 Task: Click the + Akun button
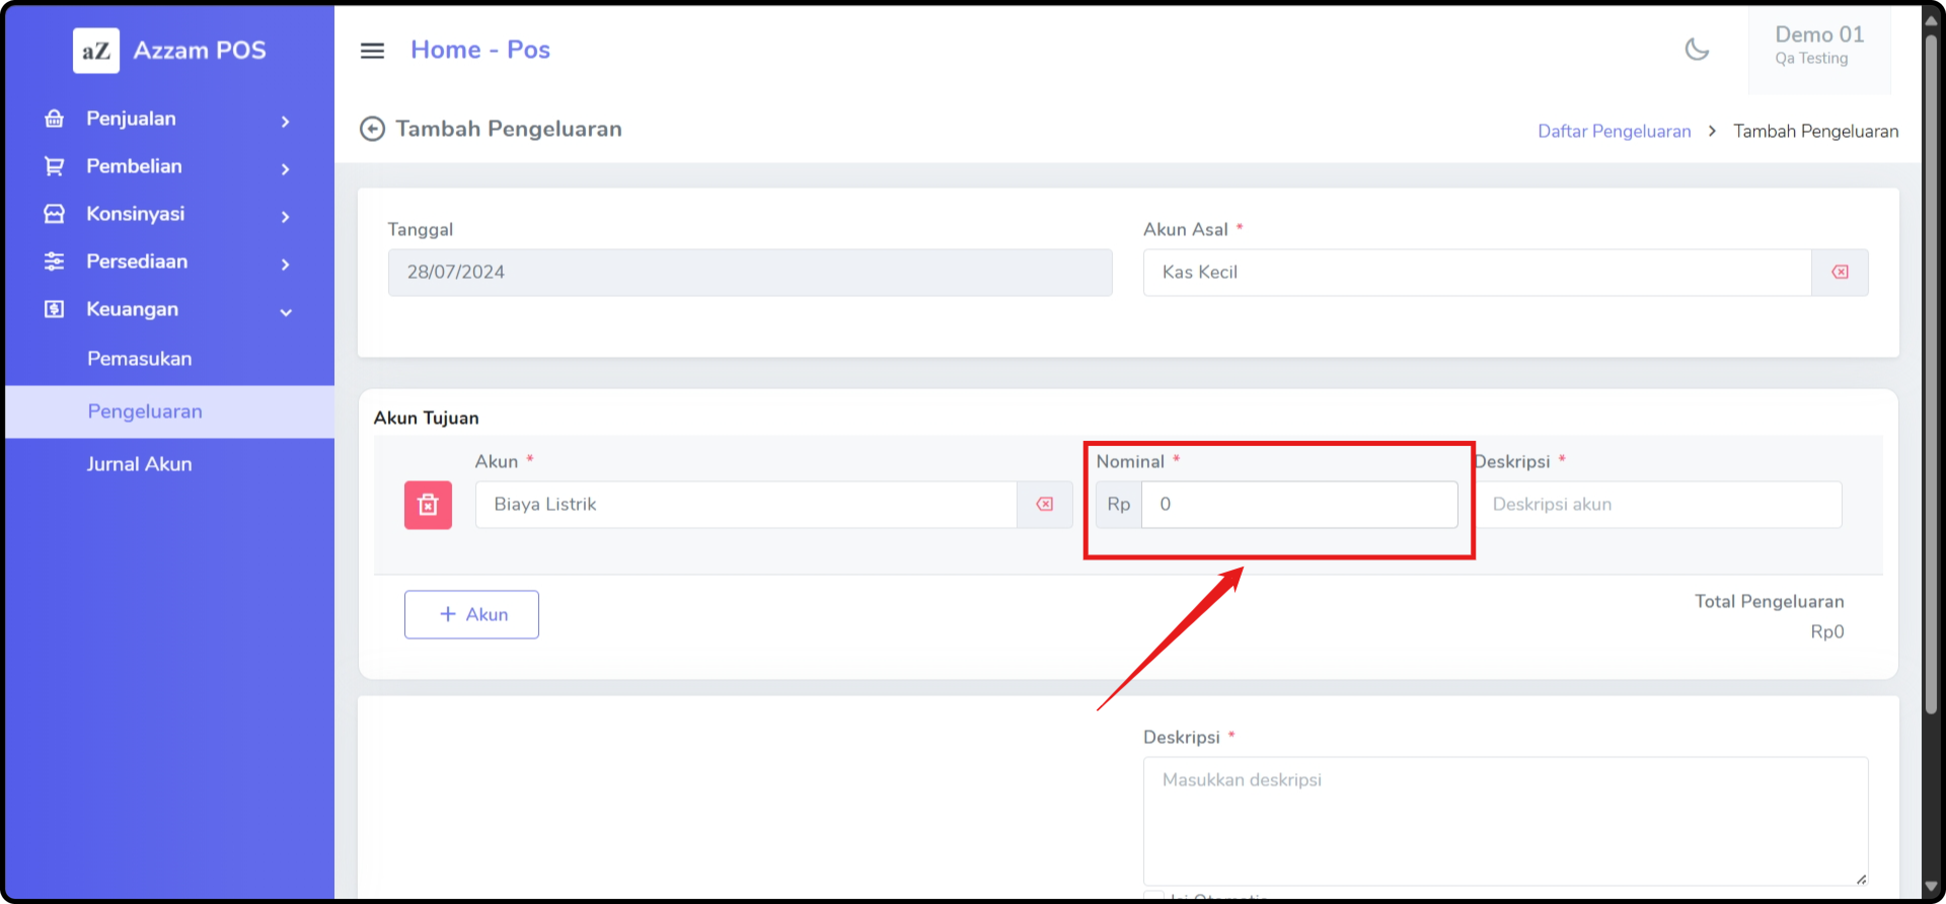pyautogui.click(x=471, y=615)
